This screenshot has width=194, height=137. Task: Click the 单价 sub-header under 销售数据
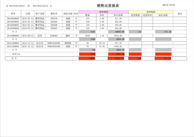point(102,15)
